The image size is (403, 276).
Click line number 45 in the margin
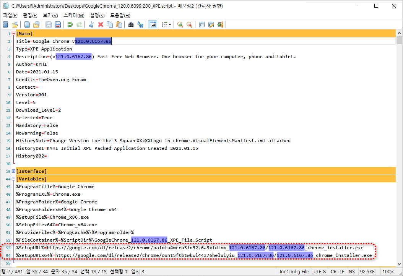click(8, 187)
